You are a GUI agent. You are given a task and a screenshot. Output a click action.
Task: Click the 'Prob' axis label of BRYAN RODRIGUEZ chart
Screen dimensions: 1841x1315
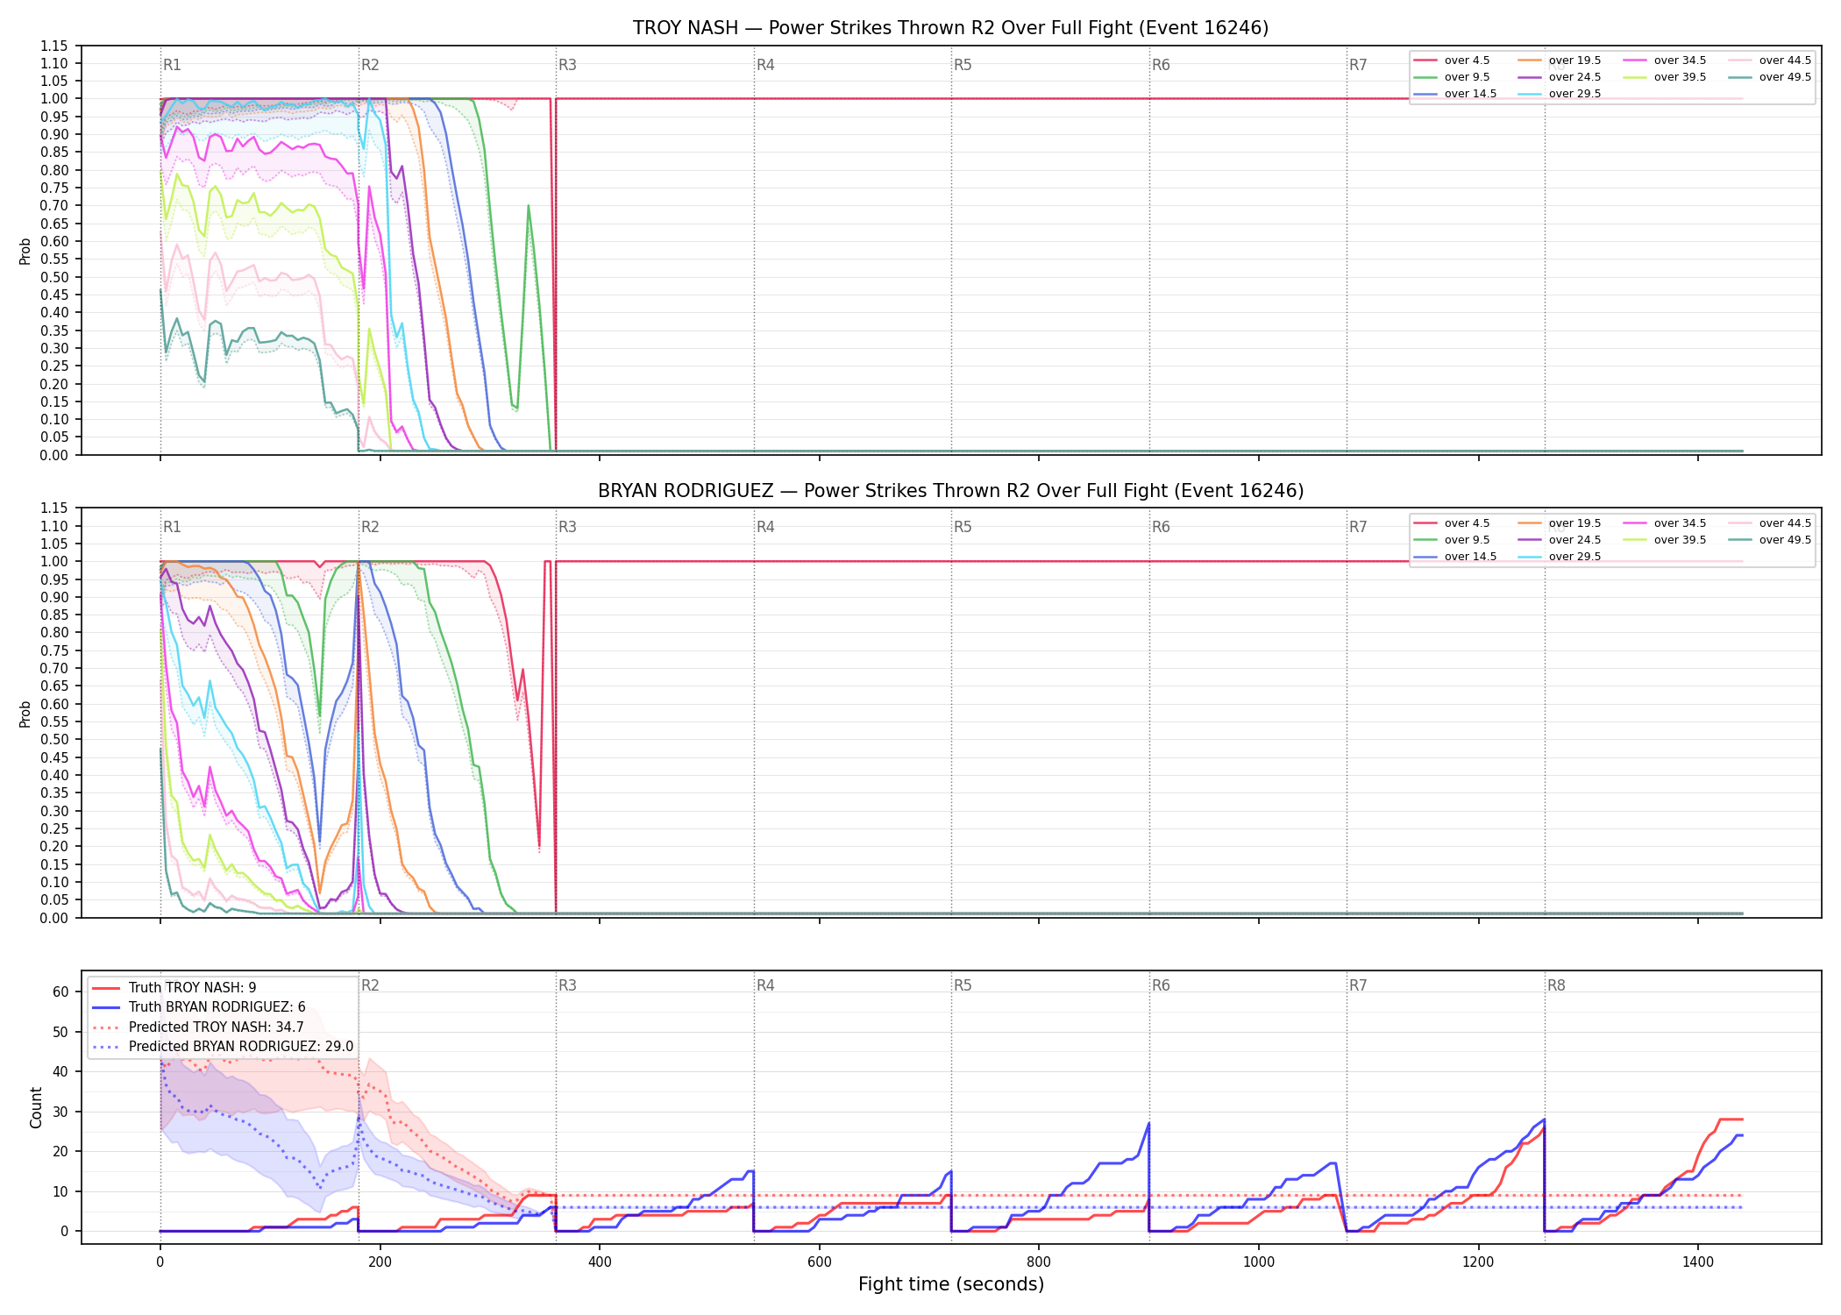25,714
